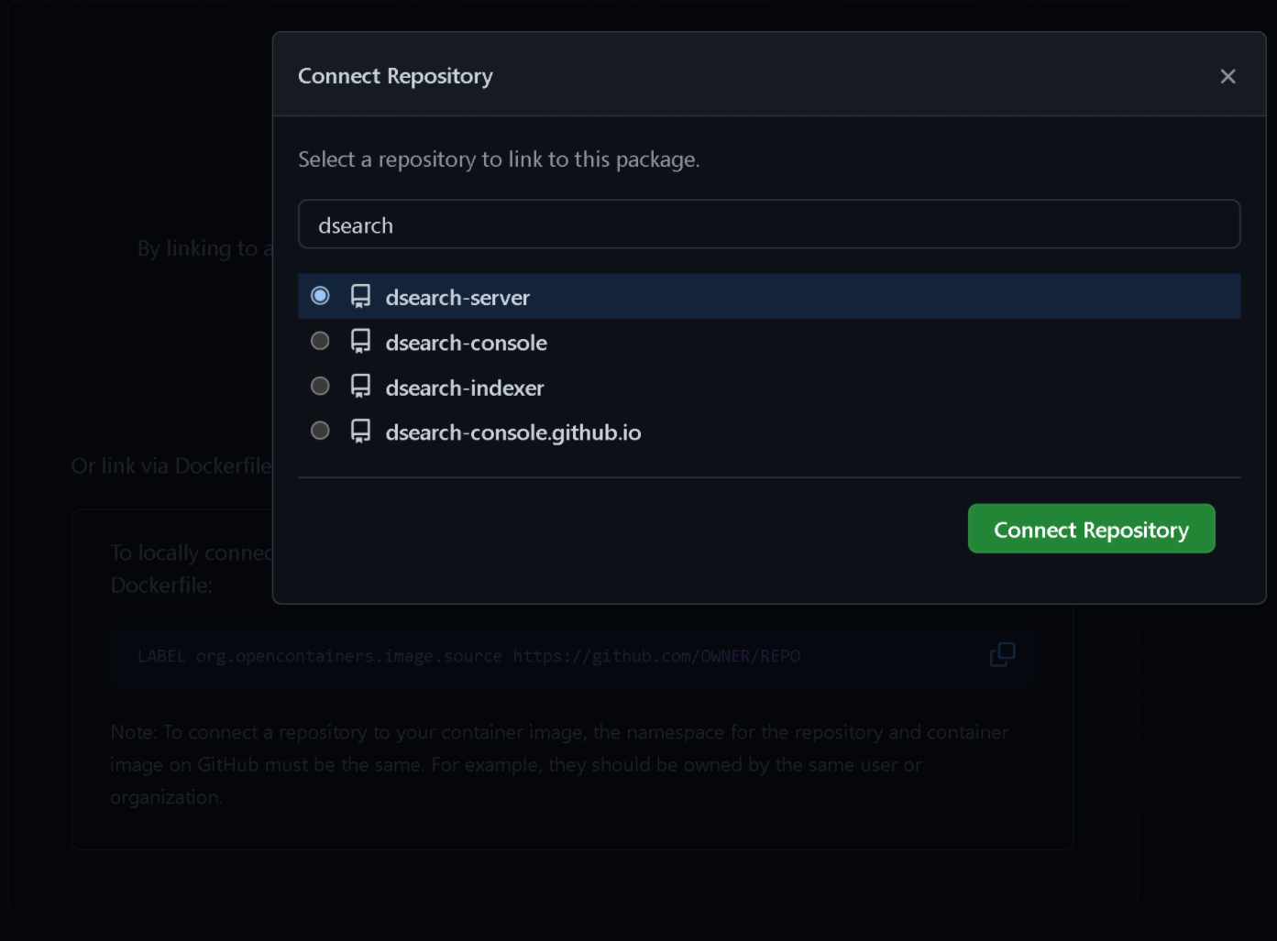Screen dimensions: 1277x941
Task: Click the repository icon beside dsearch-console
Action: tap(358, 341)
